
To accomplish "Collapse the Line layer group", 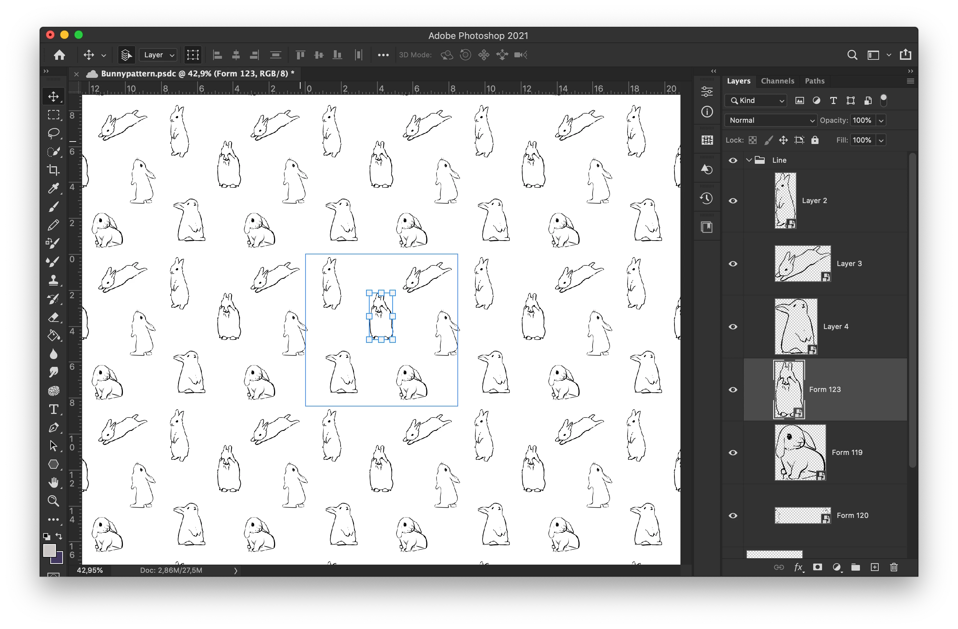I will point(749,160).
